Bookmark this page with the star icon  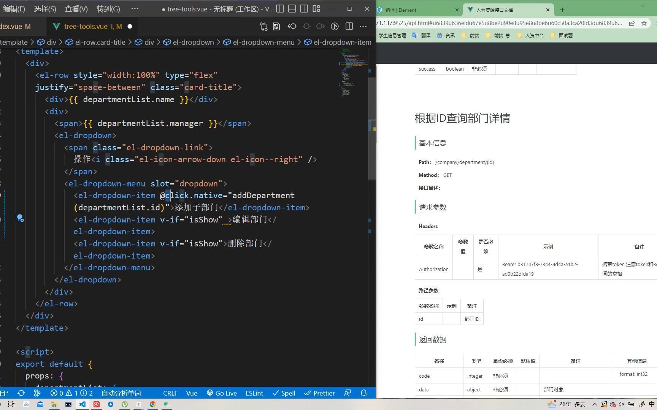(x=644, y=23)
